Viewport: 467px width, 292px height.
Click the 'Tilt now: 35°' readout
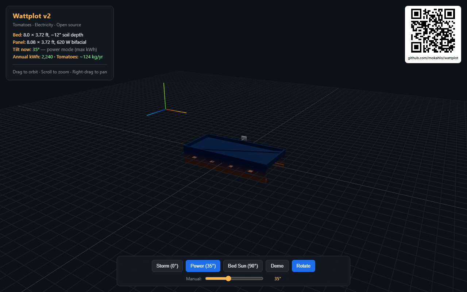[26, 49]
